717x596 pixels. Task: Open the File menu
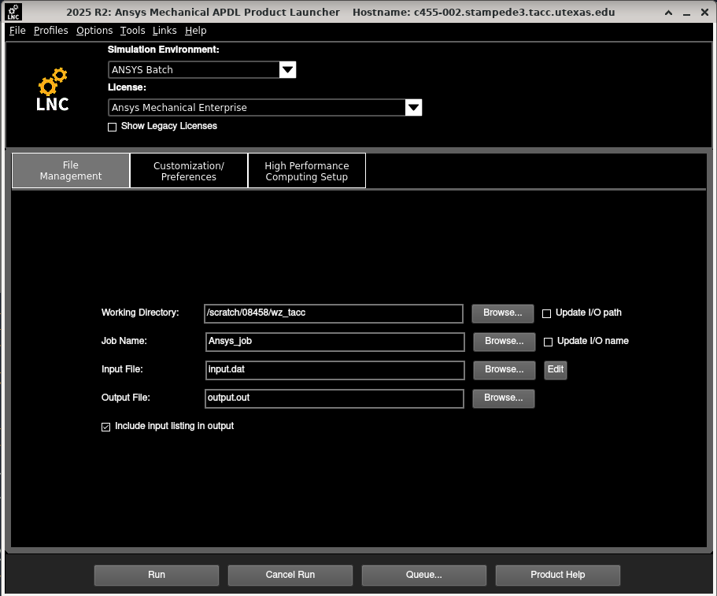click(17, 31)
